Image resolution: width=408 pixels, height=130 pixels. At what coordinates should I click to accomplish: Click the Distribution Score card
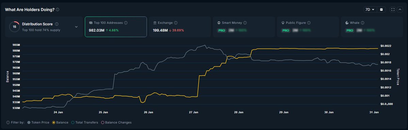point(44,27)
